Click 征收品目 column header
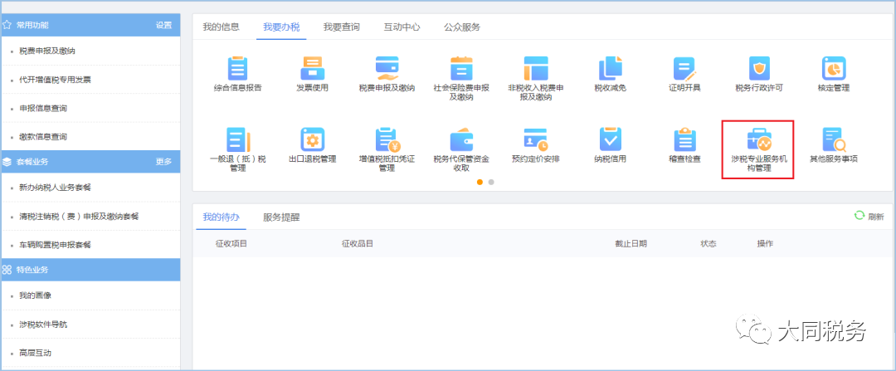This screenshot has height=371, width=896. (358, 243)
